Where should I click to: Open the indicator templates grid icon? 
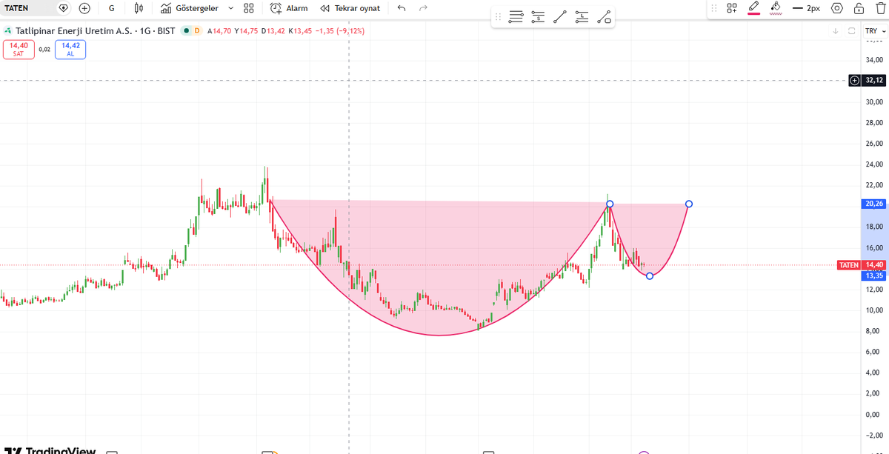pyautogui.click(x=248, y=8)
